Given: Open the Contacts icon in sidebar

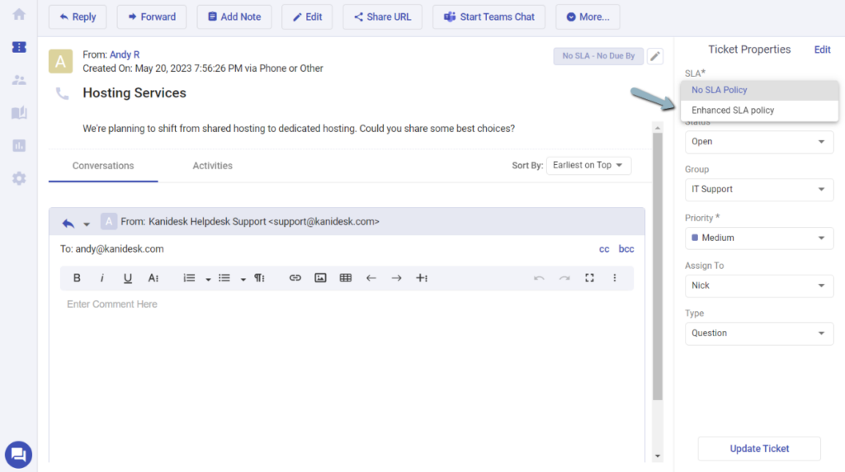Looking at the screenshot, I should point(19,80).
